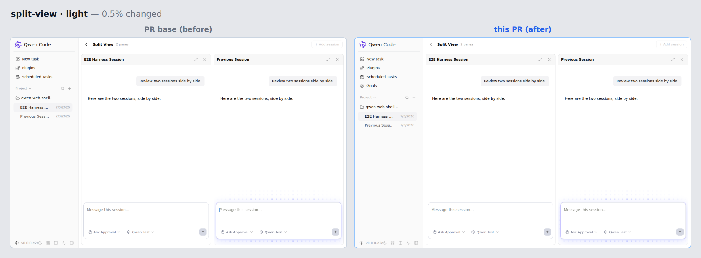Collapse sidebar icon in before window footer
The image size is (701, 258).
pos(72,243)
